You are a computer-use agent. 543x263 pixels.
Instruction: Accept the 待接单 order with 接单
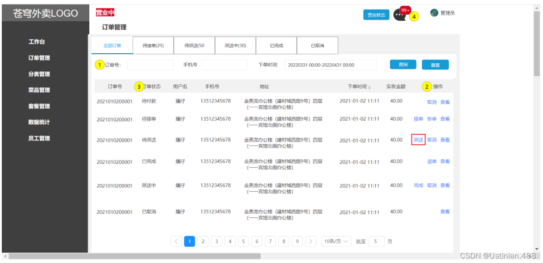418,119
